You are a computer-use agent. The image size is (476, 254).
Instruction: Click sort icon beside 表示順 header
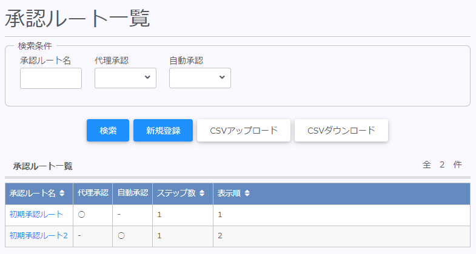(x=247, y=194)
